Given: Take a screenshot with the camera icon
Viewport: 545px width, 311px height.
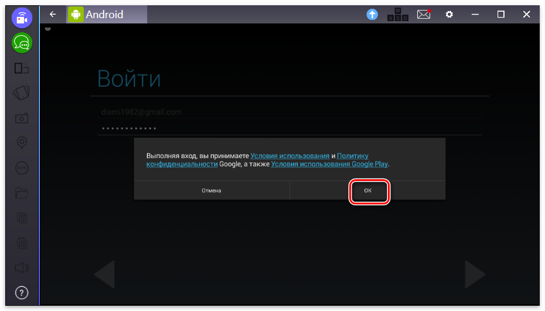Looking at the screenshot, I should (22, 118).
